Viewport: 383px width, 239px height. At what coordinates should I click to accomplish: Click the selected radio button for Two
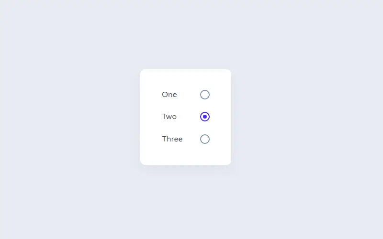click(x=205, y=117)
